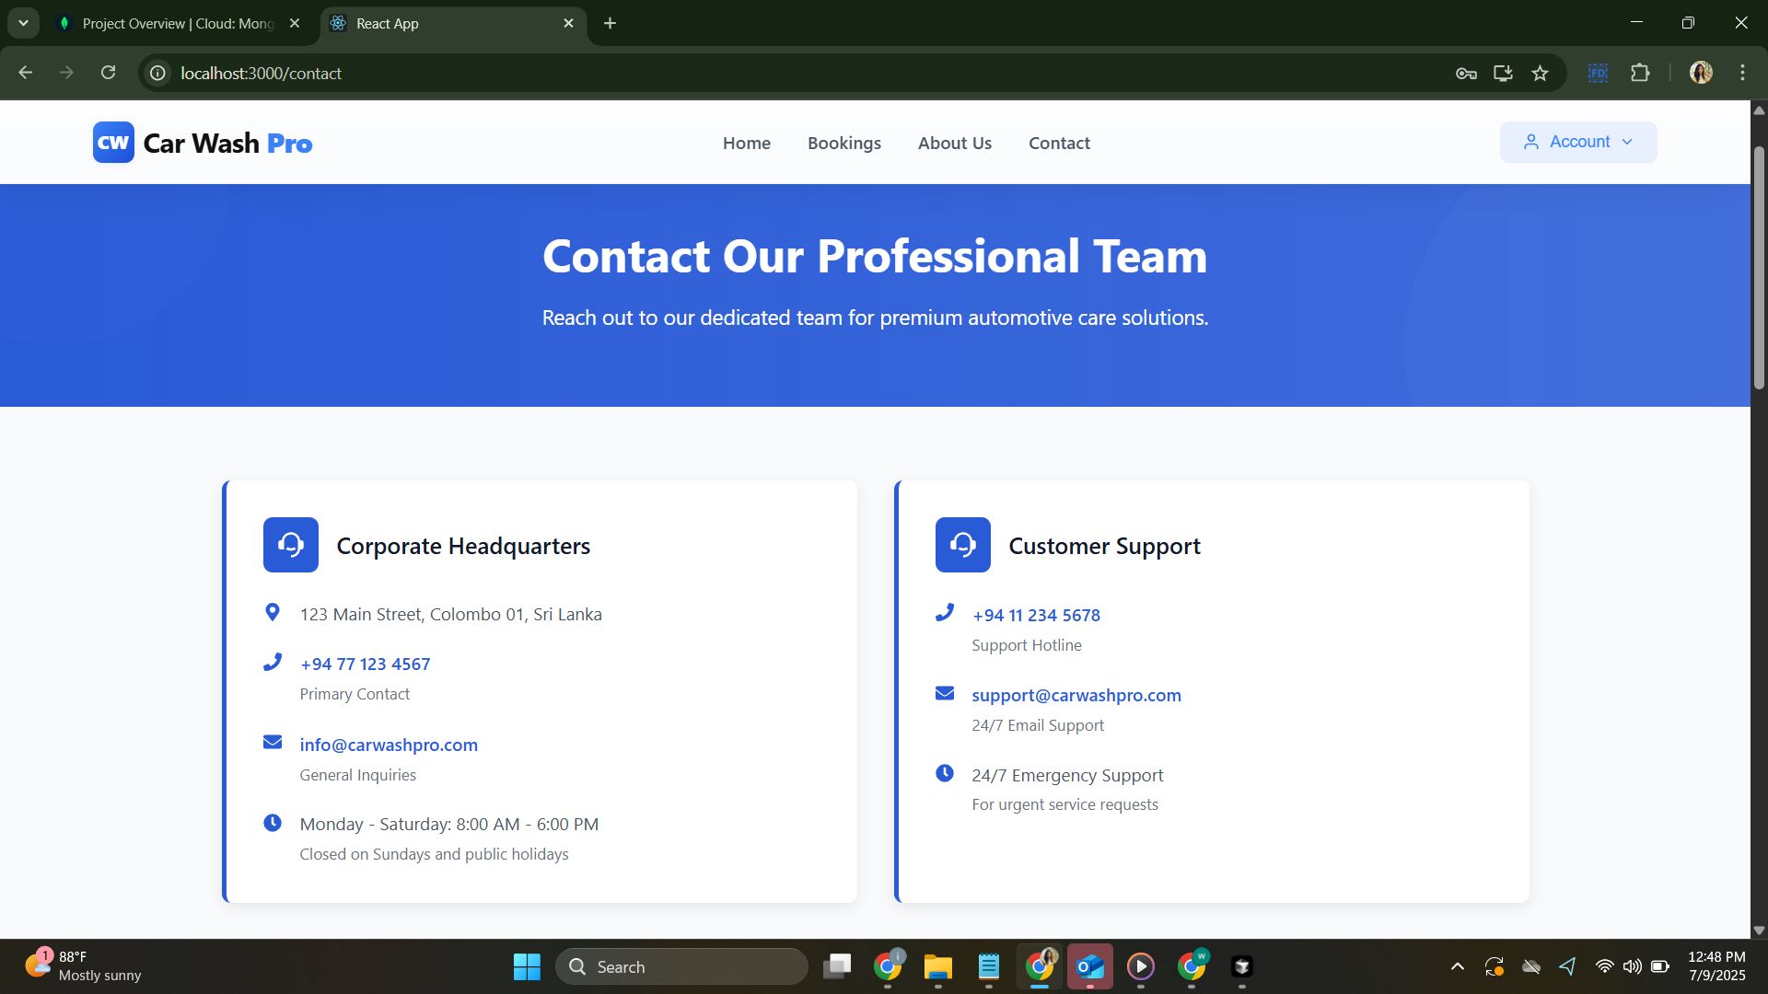Expand the Account dropdown
This screenshot has height=994, width=1768.
click(1578, 142)
